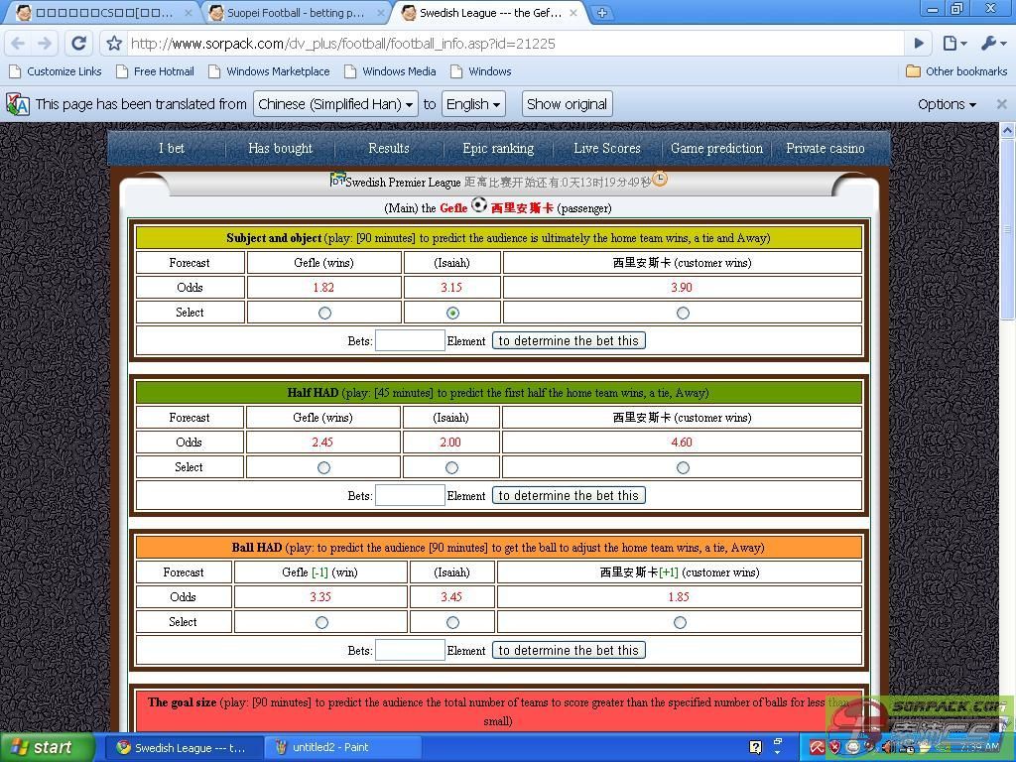Click the go arrow beside address bar
Image resolution: width=1016 pixels, height=762 pixels.
pyautogui.click(x=919, y=44)
